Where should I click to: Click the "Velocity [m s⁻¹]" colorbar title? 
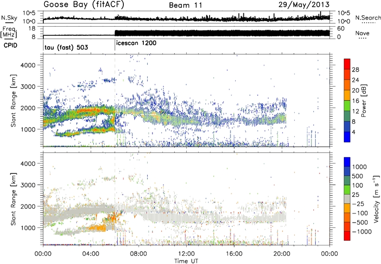coord(376,199)
